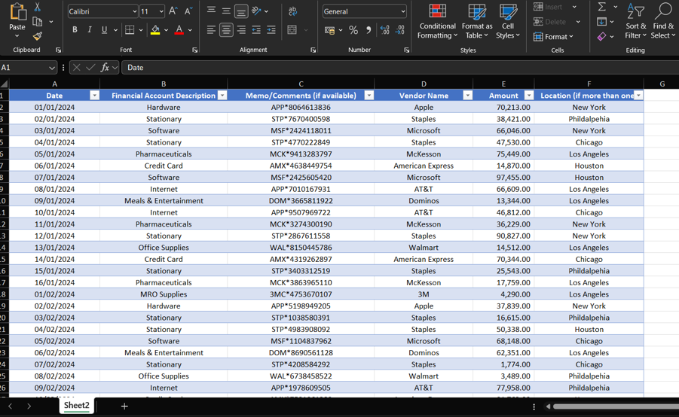
Task: Click the Align Left icon
Action: (x=211, y=30)
